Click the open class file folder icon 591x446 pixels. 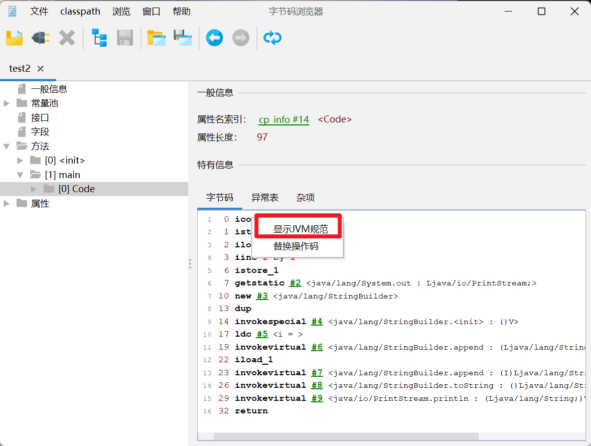[x=15, y=38]
